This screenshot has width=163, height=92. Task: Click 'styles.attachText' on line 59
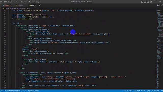(x=41, y=85)
